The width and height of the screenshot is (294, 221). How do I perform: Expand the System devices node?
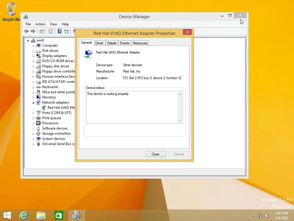pyautogui.click(x=33, y=139)
